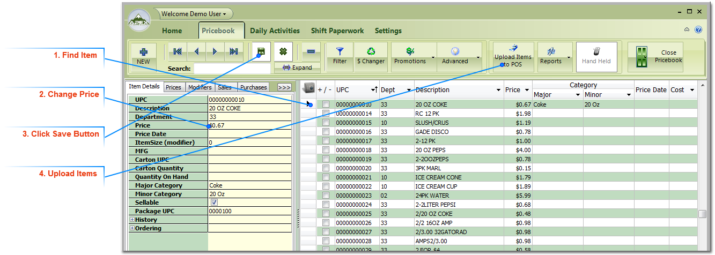This screenshot has height=255, width=715.
Task: Tick checkbox for SLUSH/CRUS row
Action: pos(326,123)
